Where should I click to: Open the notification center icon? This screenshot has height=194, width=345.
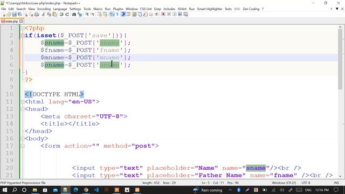coord(336,190)
